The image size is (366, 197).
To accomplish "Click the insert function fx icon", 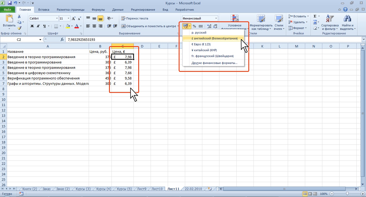I will click(62, 40).
